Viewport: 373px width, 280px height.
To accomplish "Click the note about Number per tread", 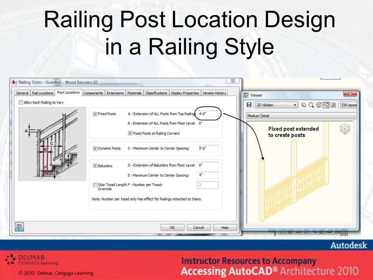I will coord(146,199).
